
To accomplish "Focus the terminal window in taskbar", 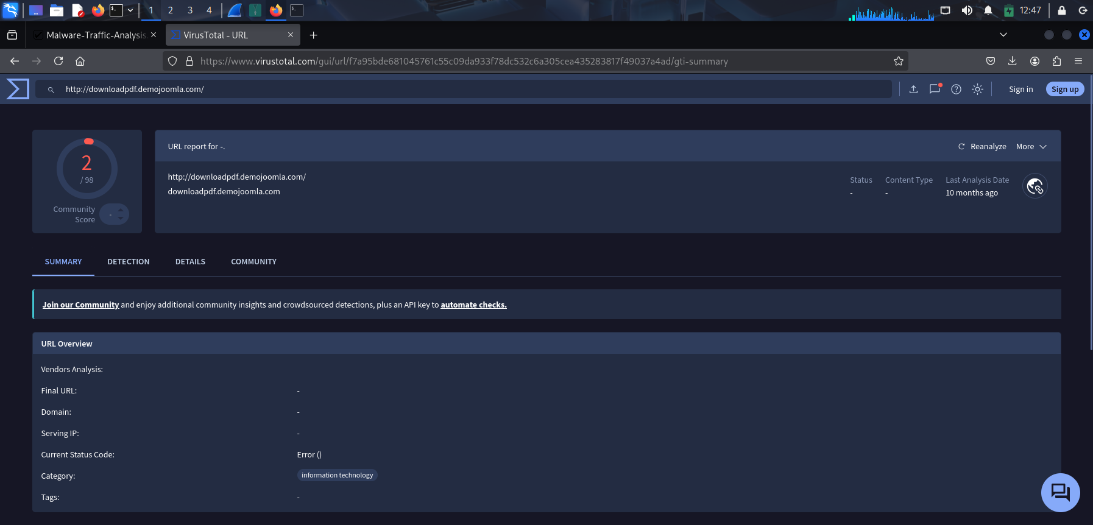I will pos(297,10).
